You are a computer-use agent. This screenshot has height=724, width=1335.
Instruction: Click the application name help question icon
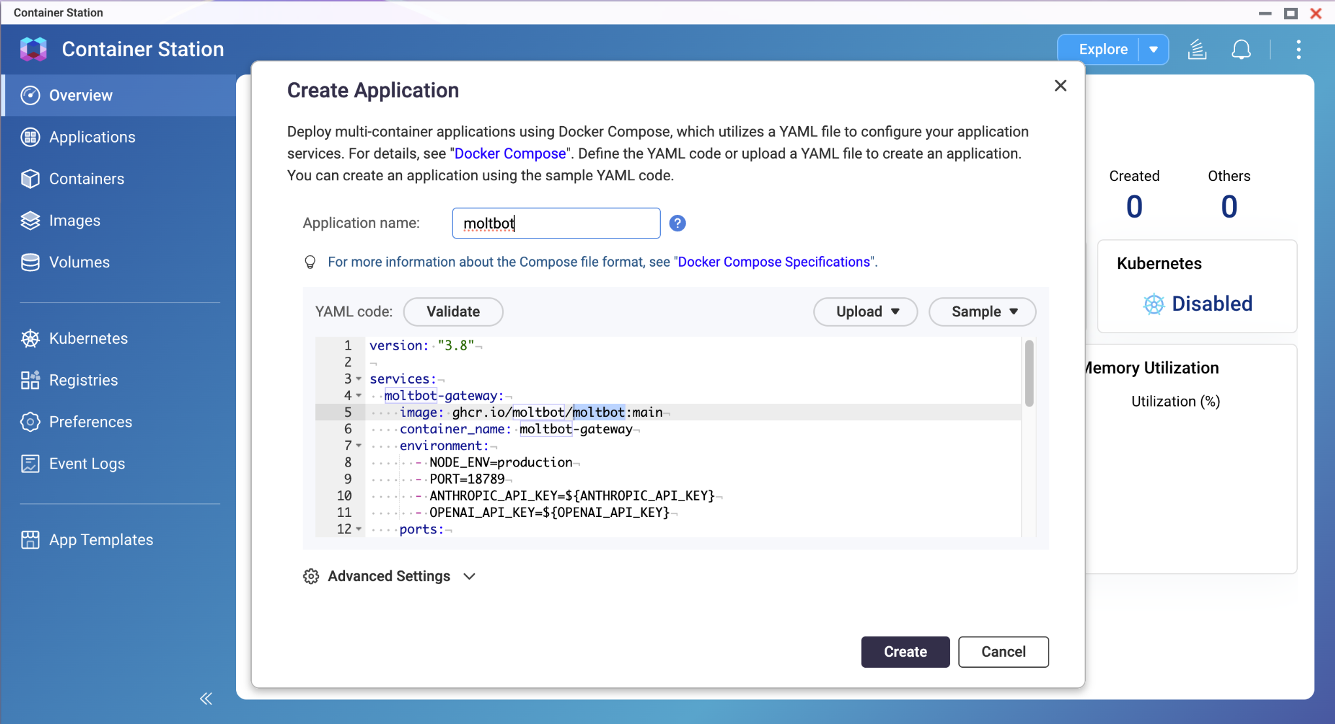[x=677, y=223]
